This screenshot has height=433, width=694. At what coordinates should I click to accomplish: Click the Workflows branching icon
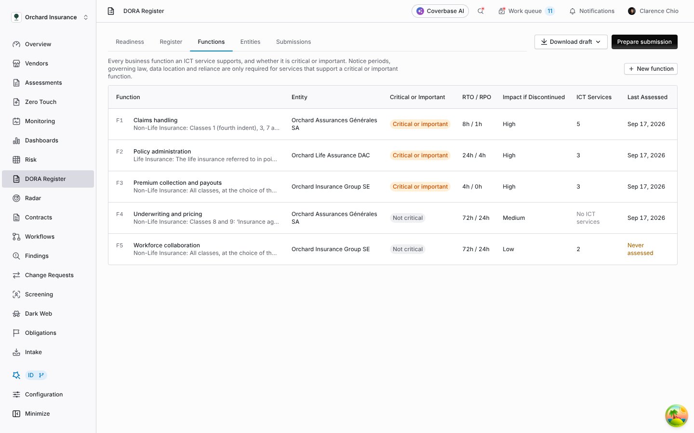click(x=16, y=237)
